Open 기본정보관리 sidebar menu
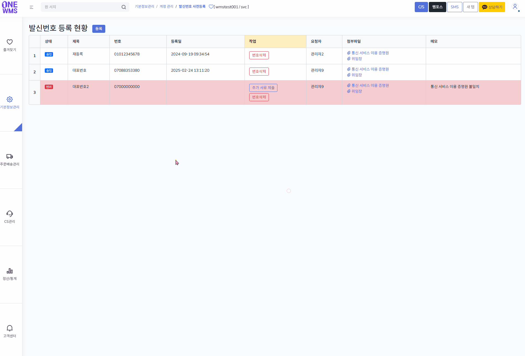The image size is (525, 356). coord(10,103)
